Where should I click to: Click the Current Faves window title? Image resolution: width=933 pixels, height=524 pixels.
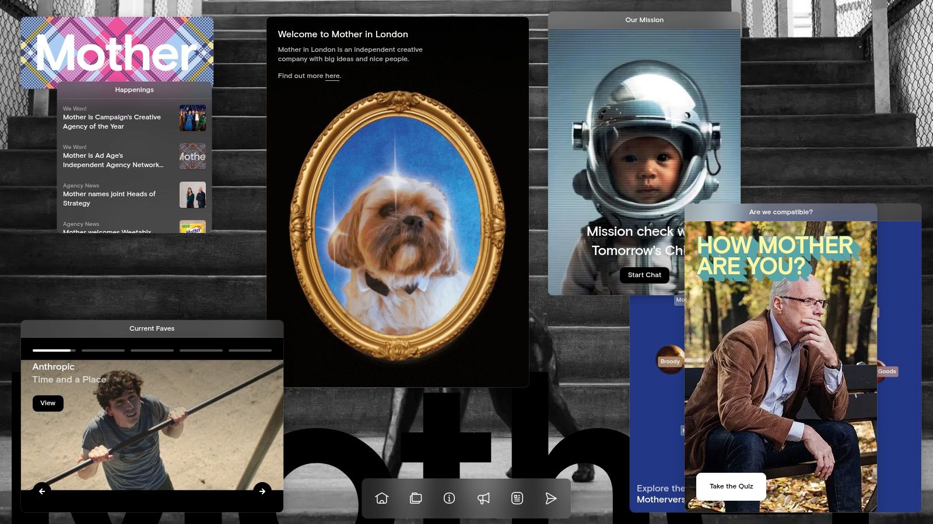pos(152,329)
